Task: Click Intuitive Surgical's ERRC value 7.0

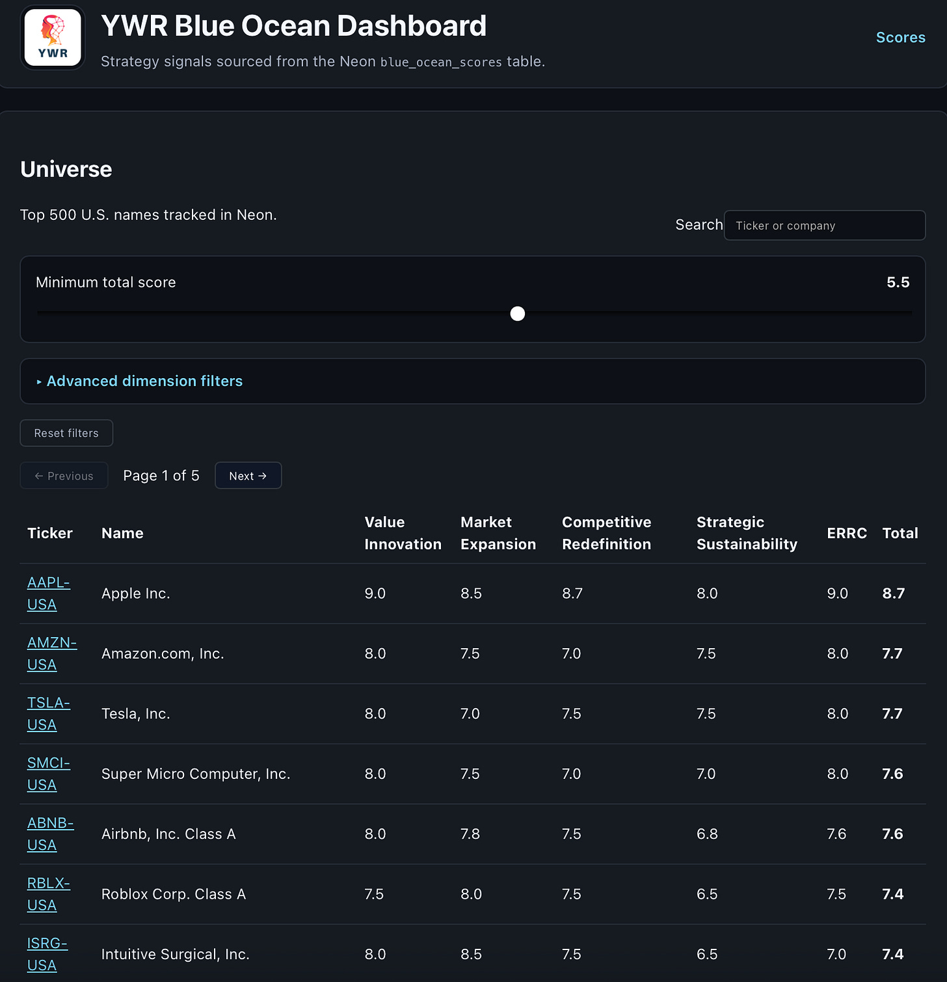Action: click(x=836, y=954)
